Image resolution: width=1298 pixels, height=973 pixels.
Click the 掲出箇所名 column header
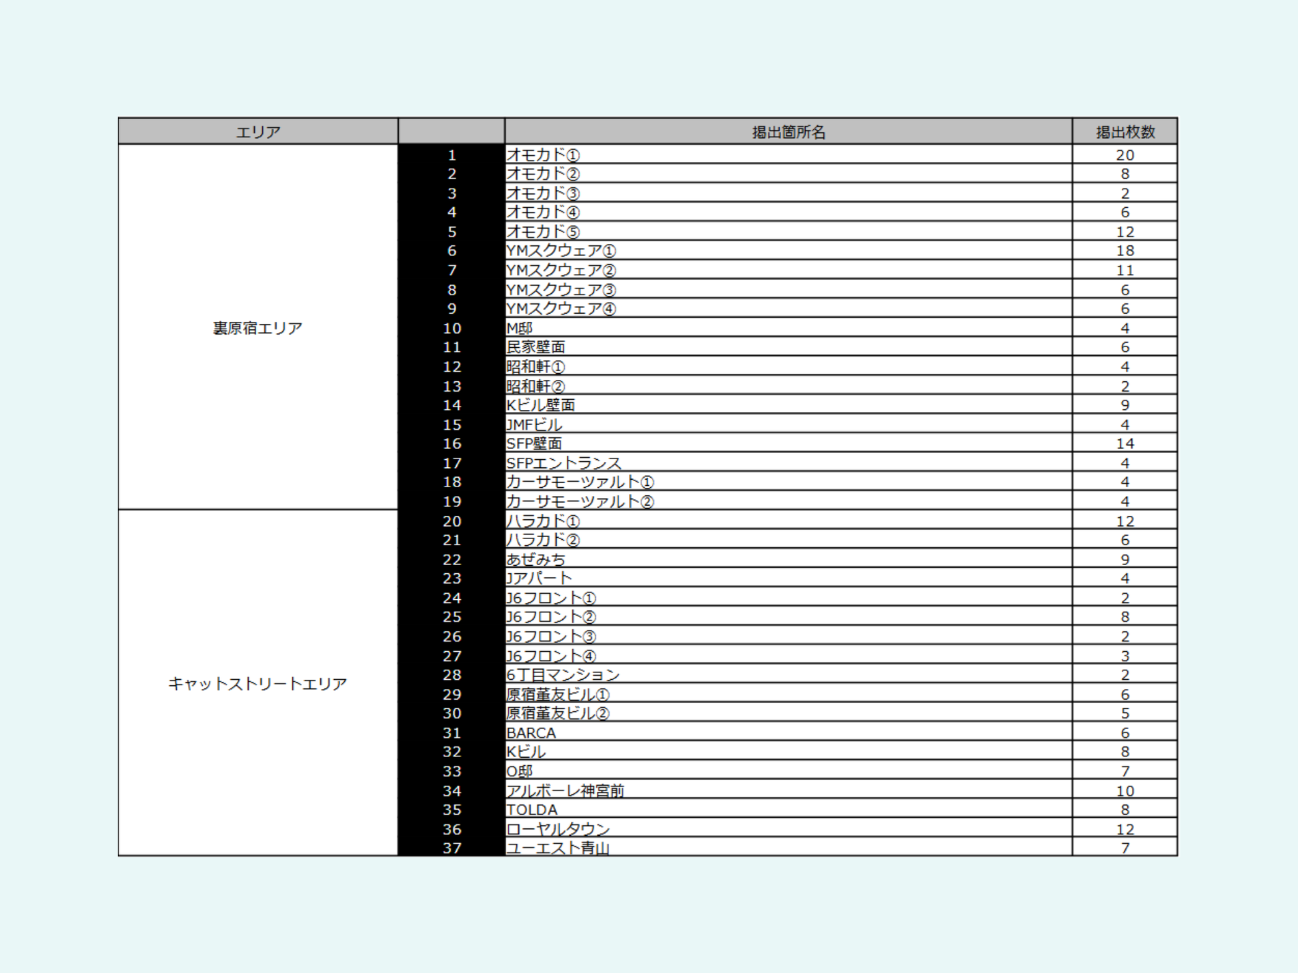(x=788, y=131)
